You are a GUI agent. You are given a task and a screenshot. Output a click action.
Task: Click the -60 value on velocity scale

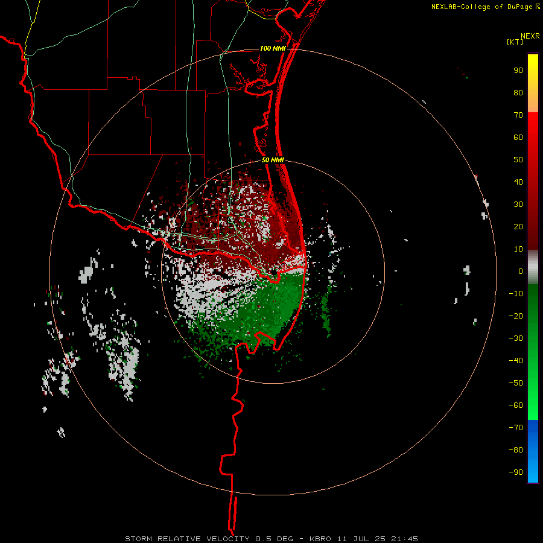(x=516, y=405)
